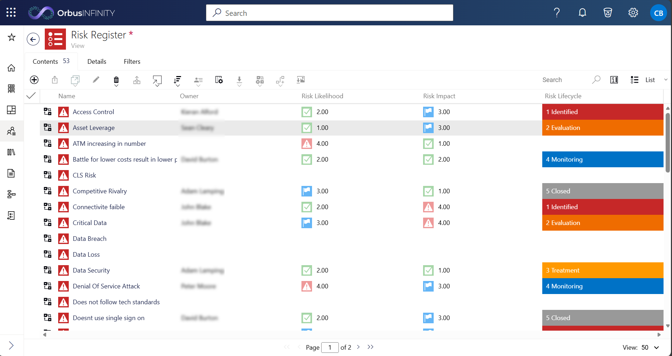Sort by Risk Lifecycle column header
This screenshot has height=356, width=672.
pos(563,96)
